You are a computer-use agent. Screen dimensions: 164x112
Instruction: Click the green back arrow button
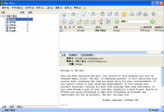tap(117, 22)
